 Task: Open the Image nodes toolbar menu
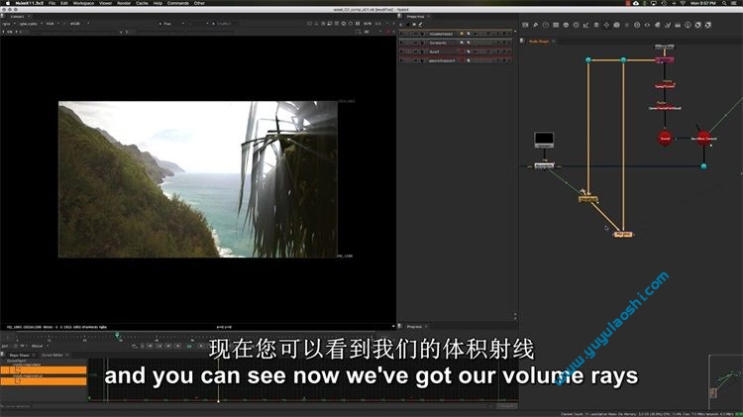click(525, 25)
